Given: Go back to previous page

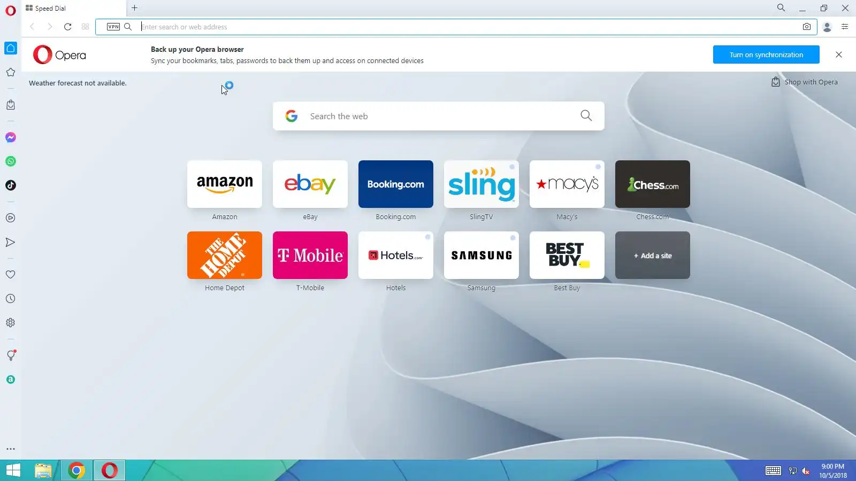Looking at the screenshot, I should pyautogui.click(x=32, y=27).
